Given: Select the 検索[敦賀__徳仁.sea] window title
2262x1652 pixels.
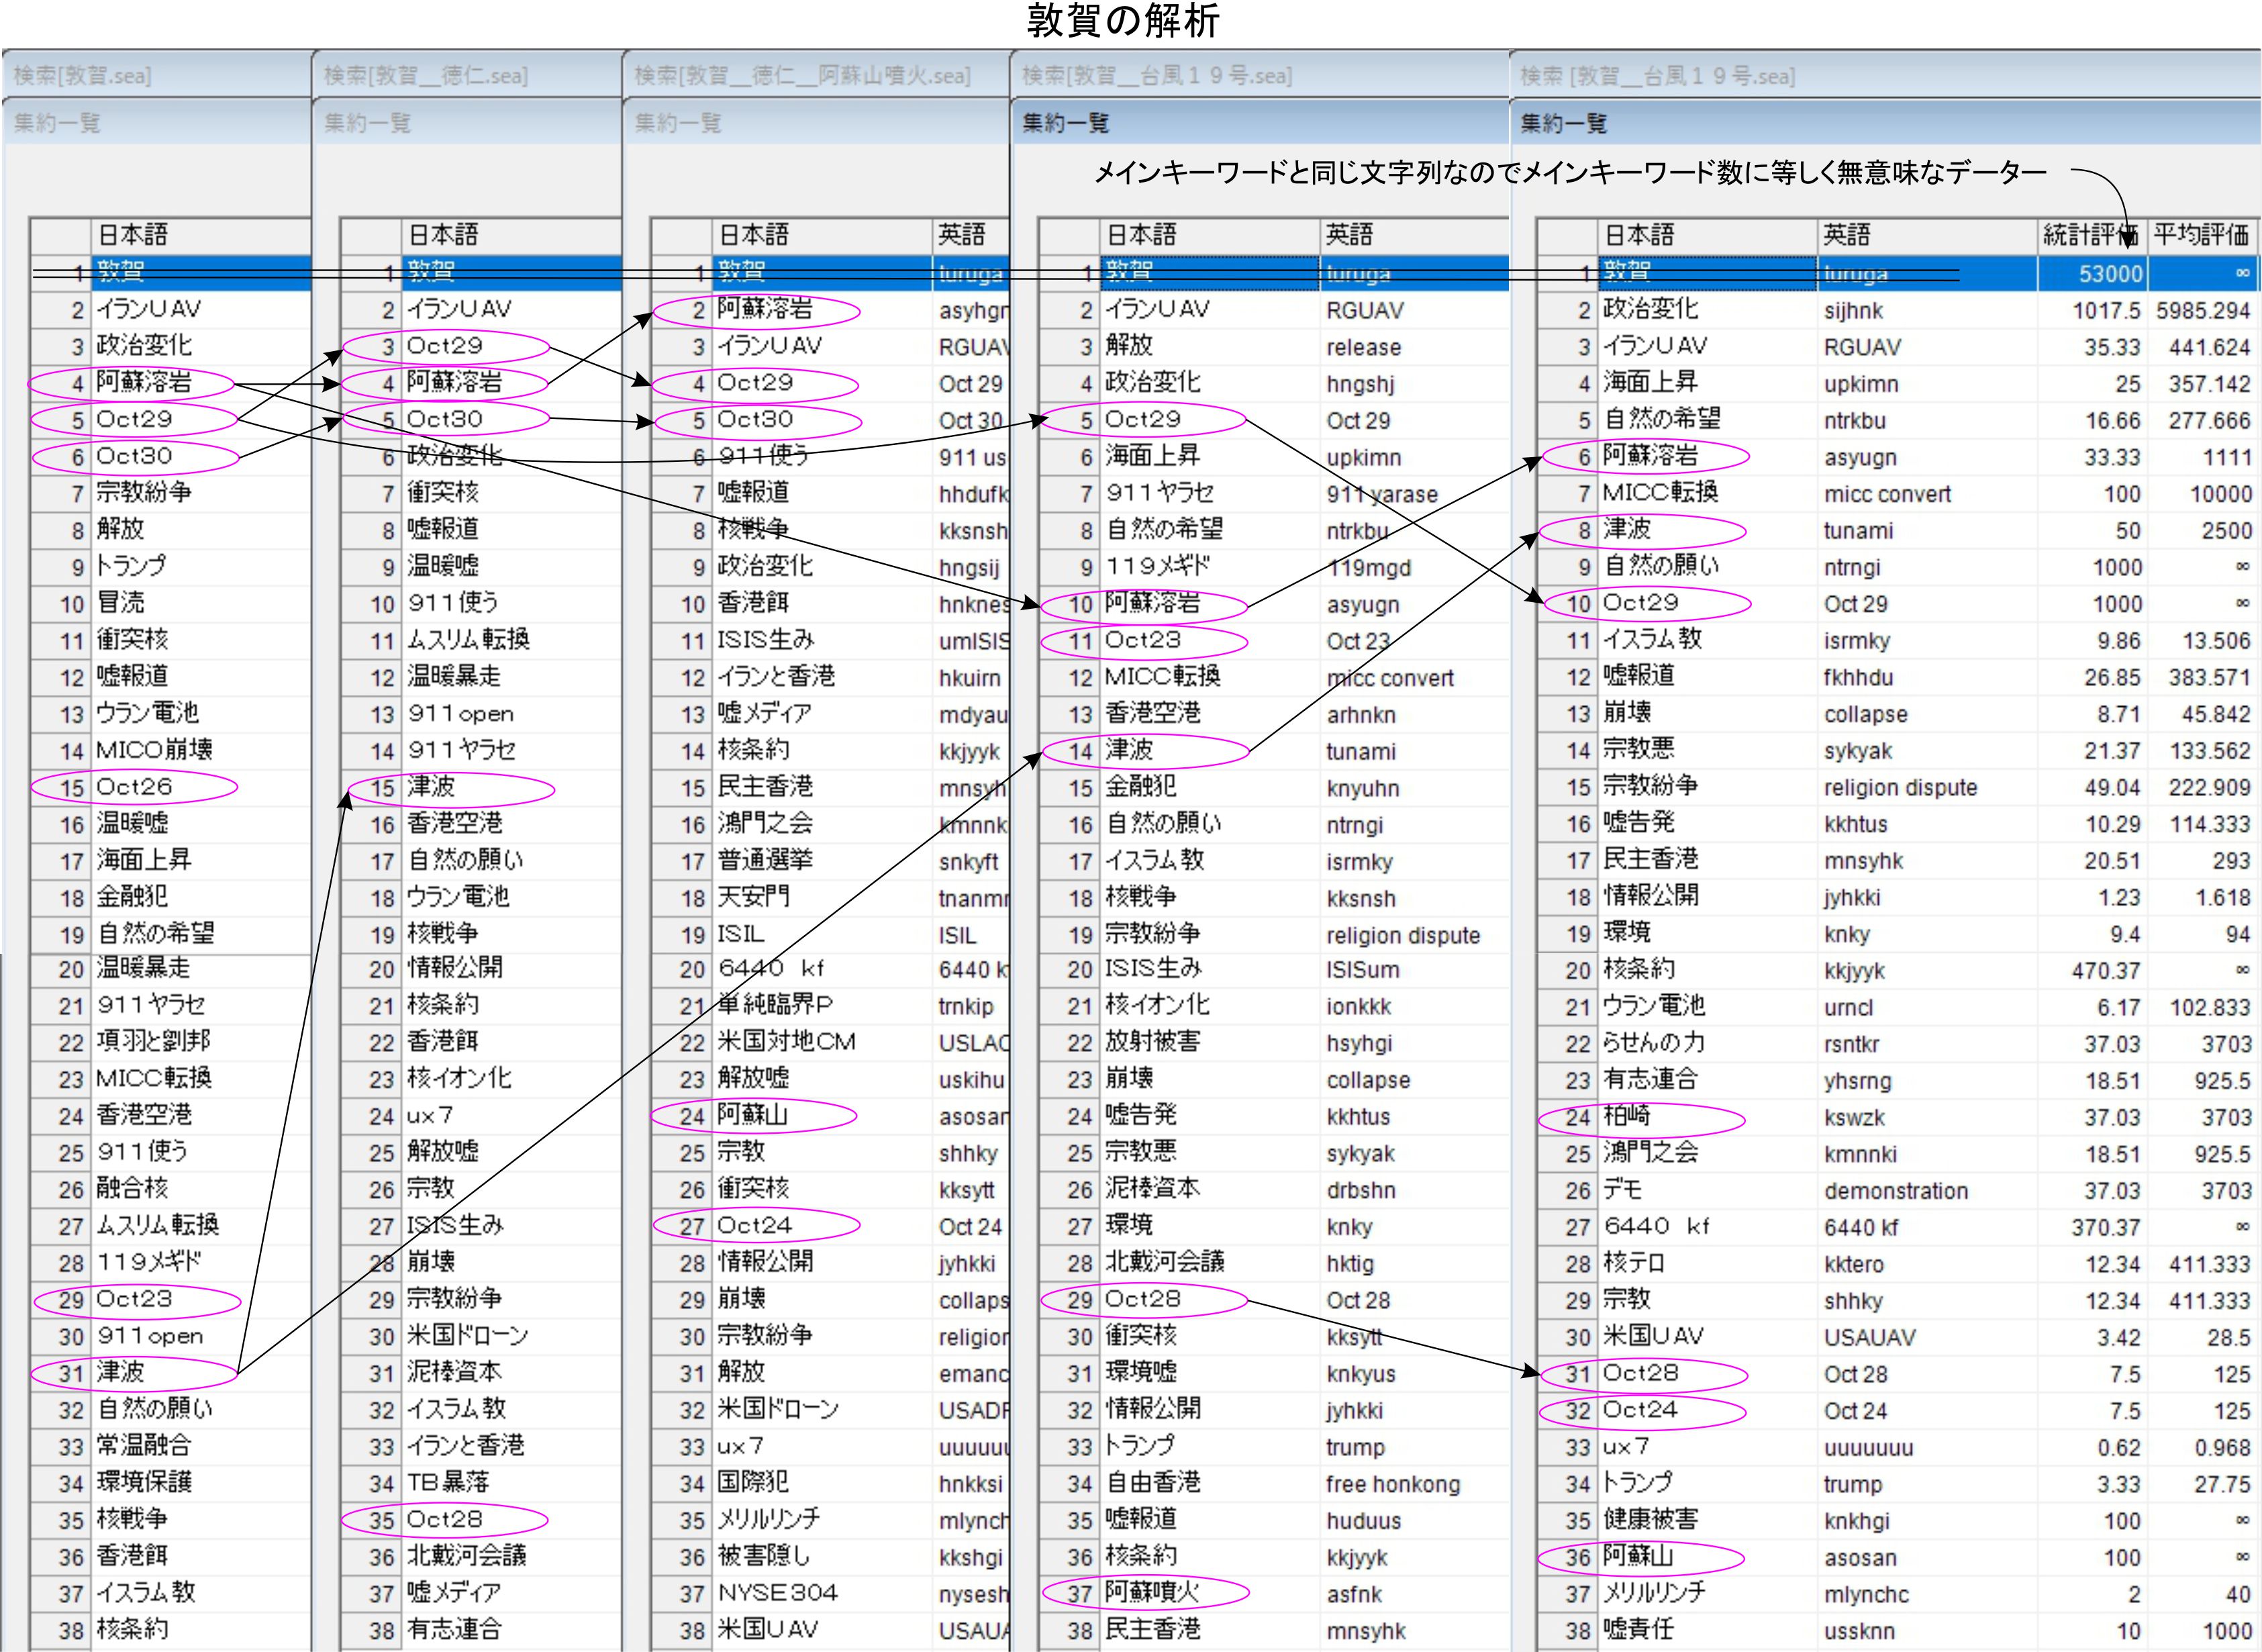Looking at the screenshot, I should pos(425,76).
